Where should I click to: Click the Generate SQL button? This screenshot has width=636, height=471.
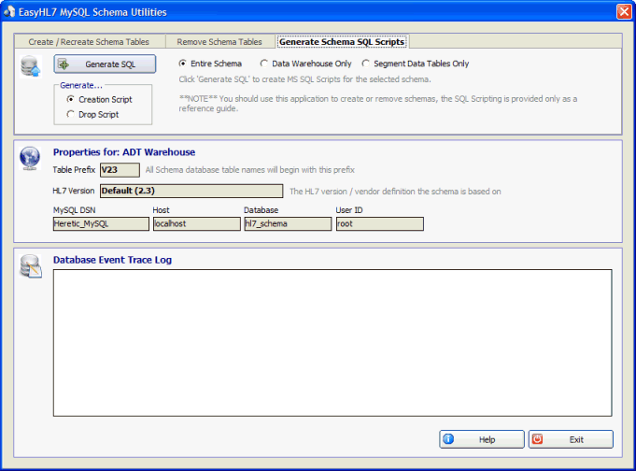point(105,64)
